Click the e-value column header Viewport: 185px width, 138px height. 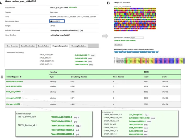[x=165, y=77]
